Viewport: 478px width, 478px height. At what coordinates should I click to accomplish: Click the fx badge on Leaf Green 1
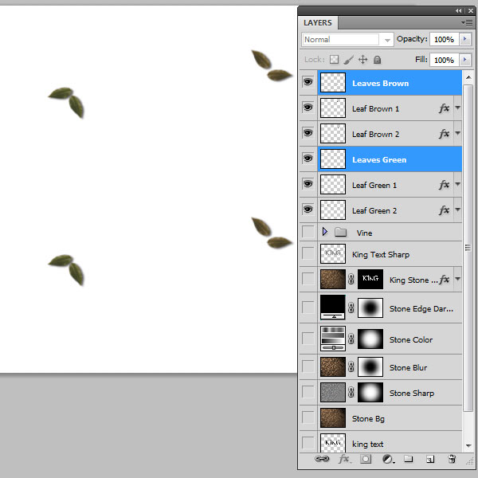pos(444,185)
